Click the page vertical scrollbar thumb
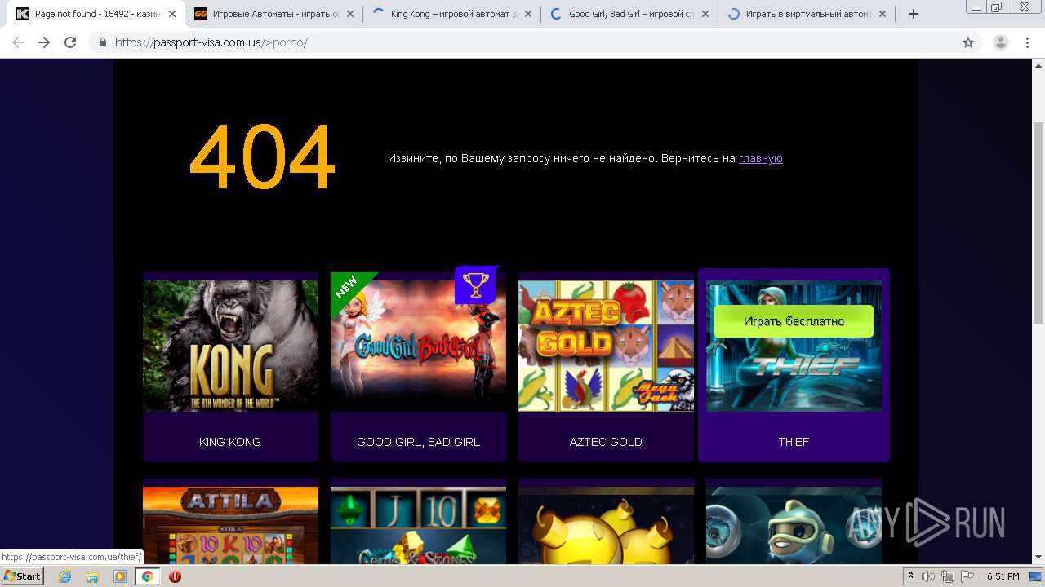1045x587 pixels. point(1038,222)
